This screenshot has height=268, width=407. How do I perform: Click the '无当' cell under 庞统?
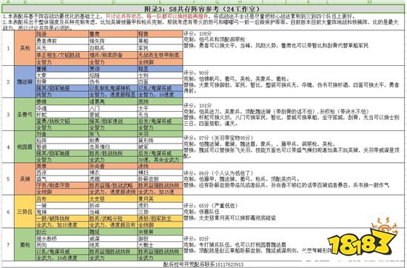160,115
